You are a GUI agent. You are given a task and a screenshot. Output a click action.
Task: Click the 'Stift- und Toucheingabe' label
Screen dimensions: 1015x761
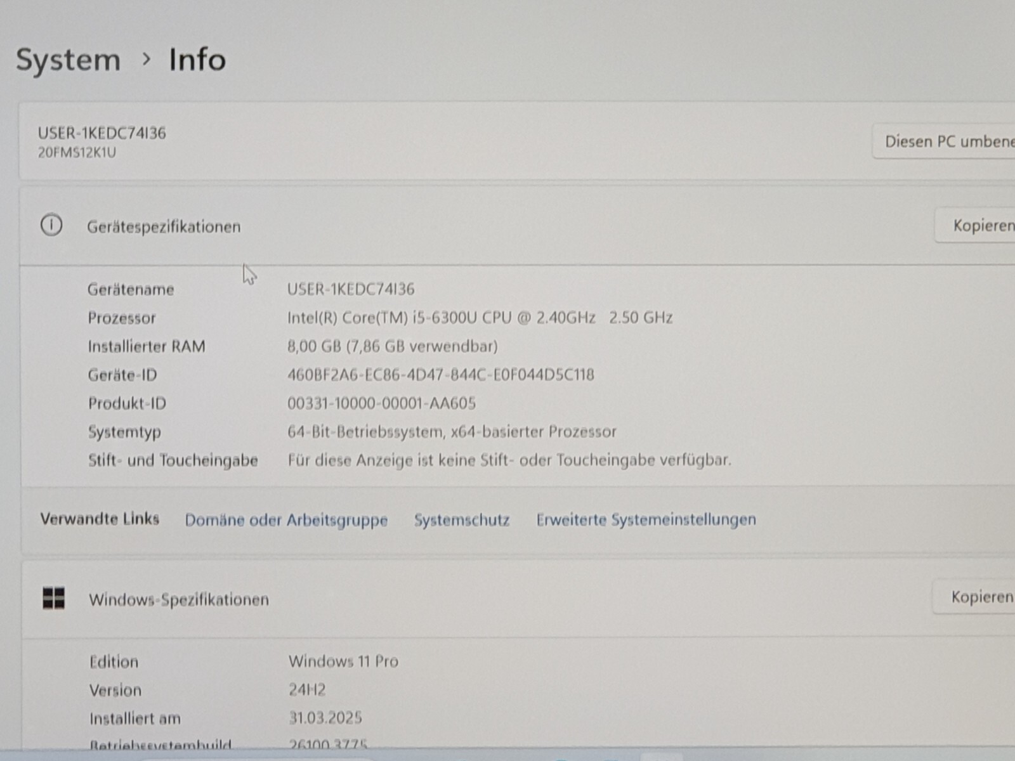pos(173,460)
